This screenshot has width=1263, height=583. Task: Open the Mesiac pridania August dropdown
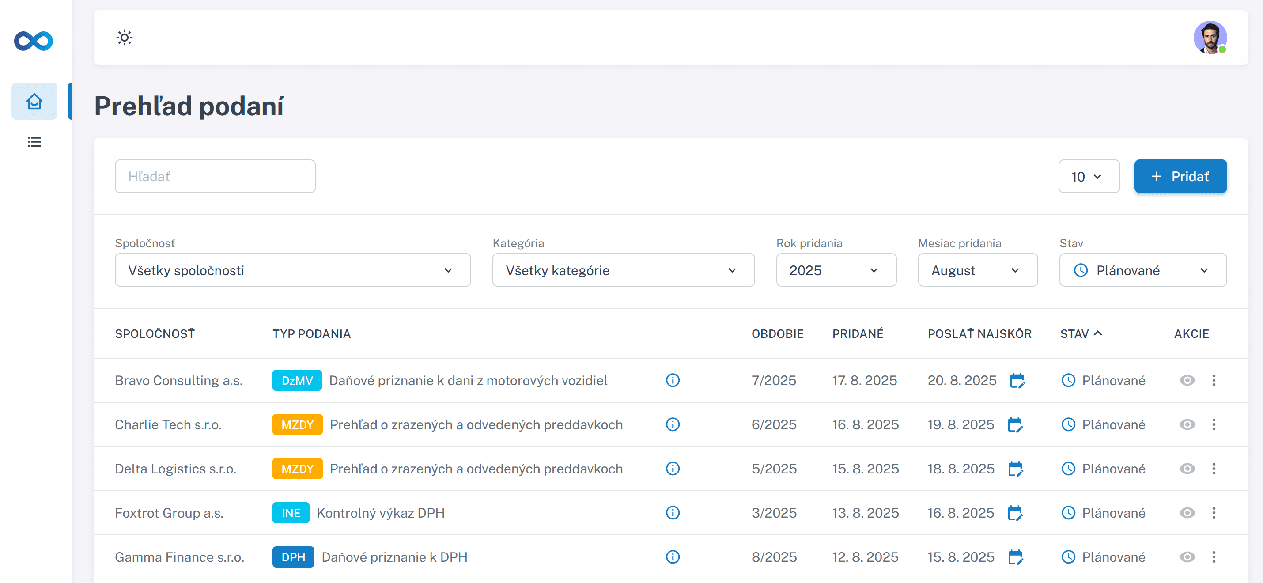pyautogui.click(x=977, y=270)
